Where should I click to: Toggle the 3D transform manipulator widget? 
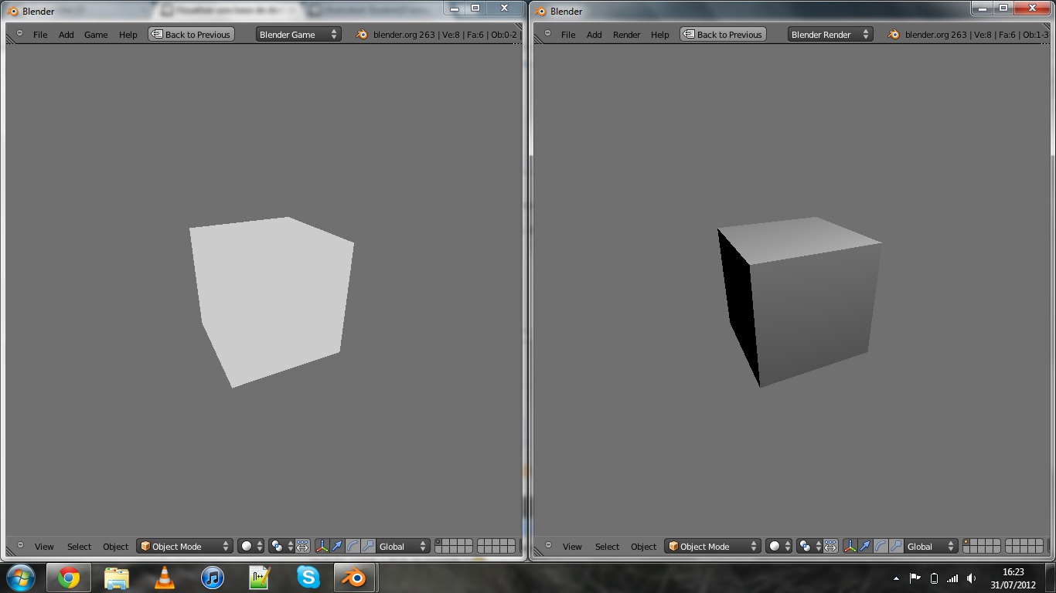click(x=322, y=546)
